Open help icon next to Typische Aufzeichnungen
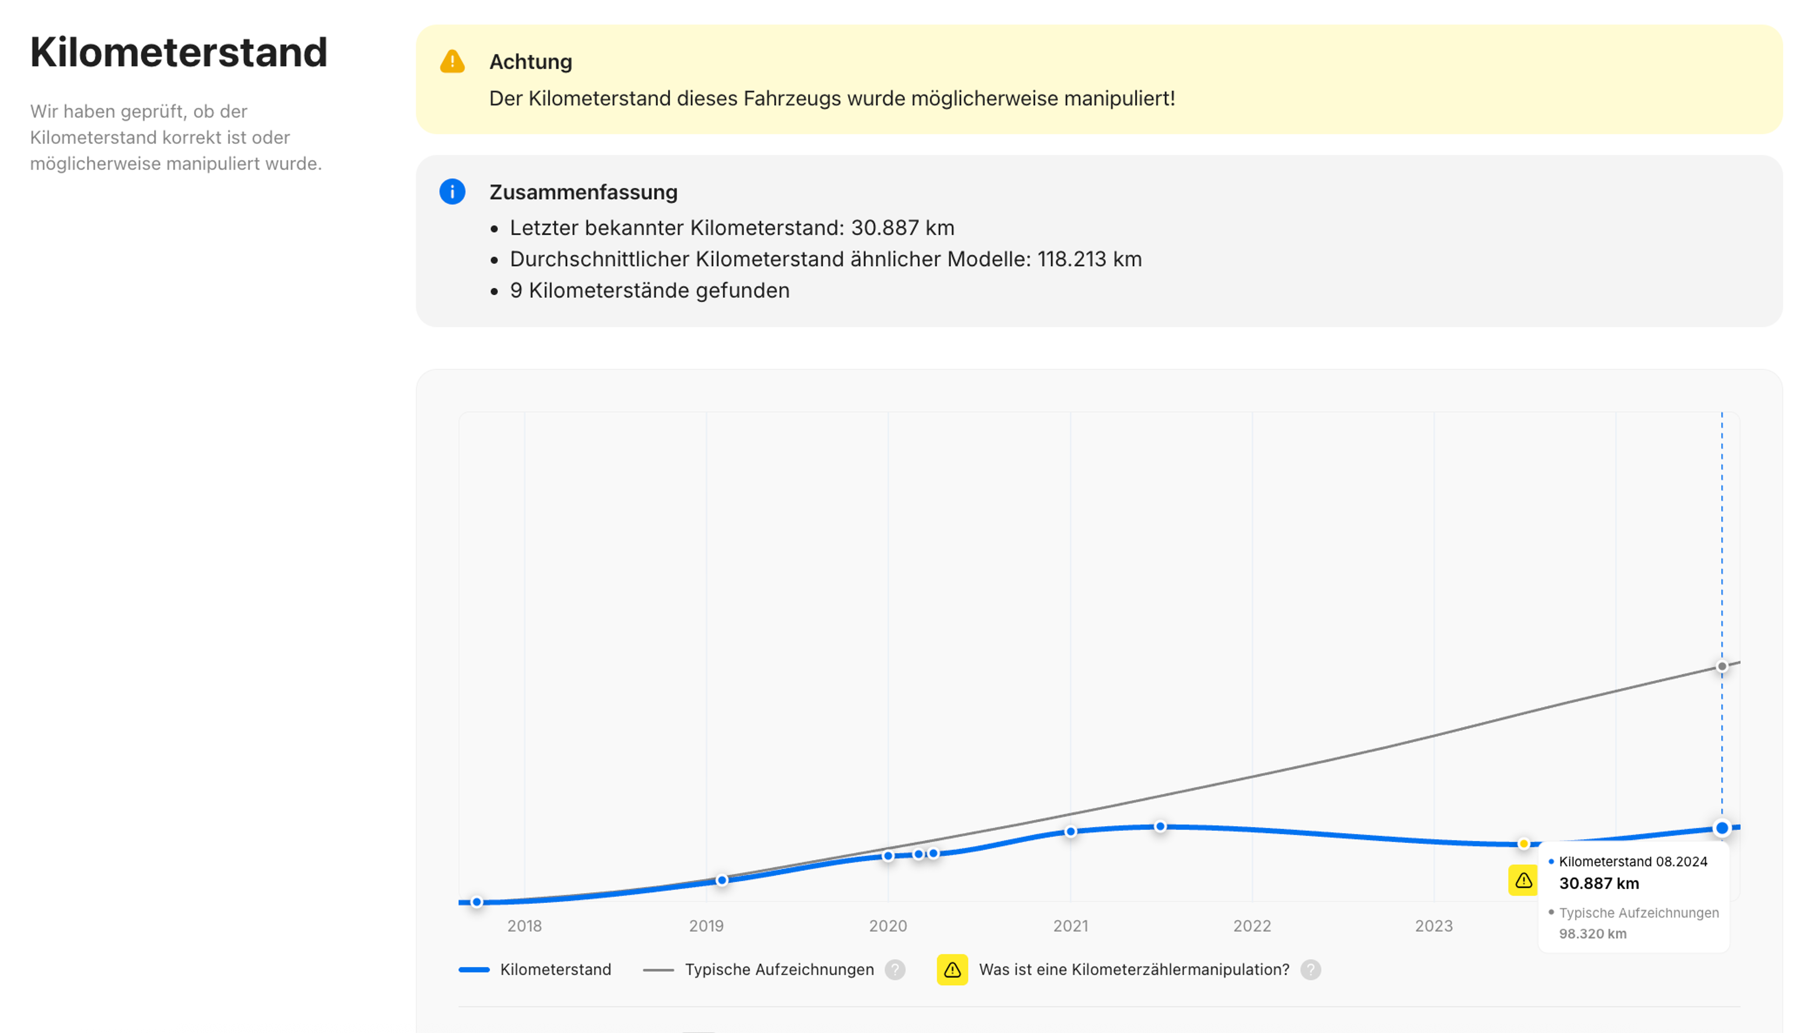 point(895,969)
